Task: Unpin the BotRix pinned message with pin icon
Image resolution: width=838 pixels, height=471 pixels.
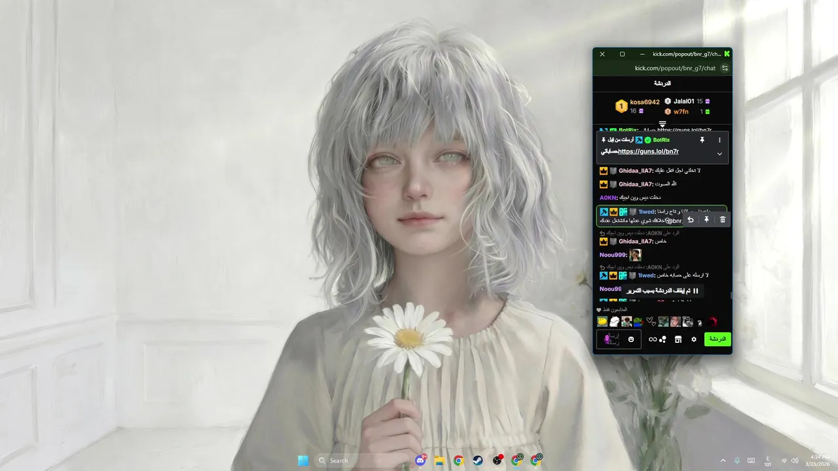Action: point(702,140)
